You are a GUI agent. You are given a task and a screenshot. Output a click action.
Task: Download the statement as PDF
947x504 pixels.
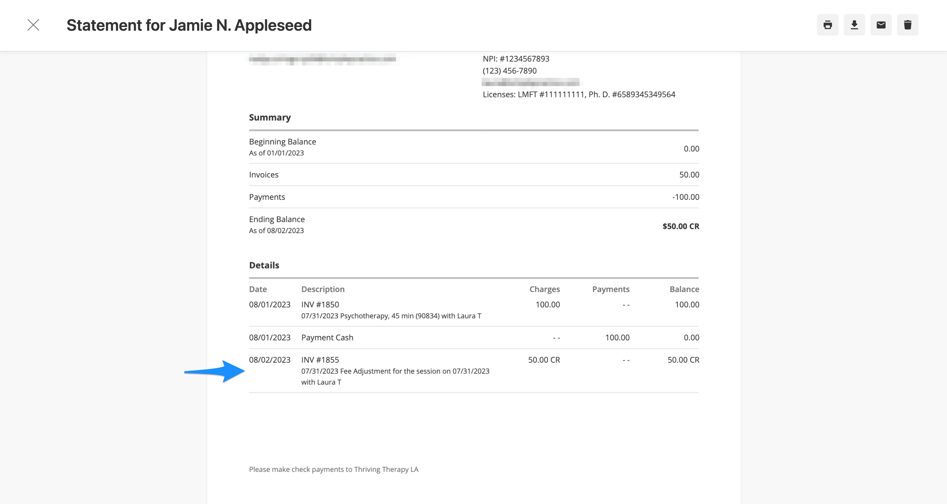click(x=854, y=25)
